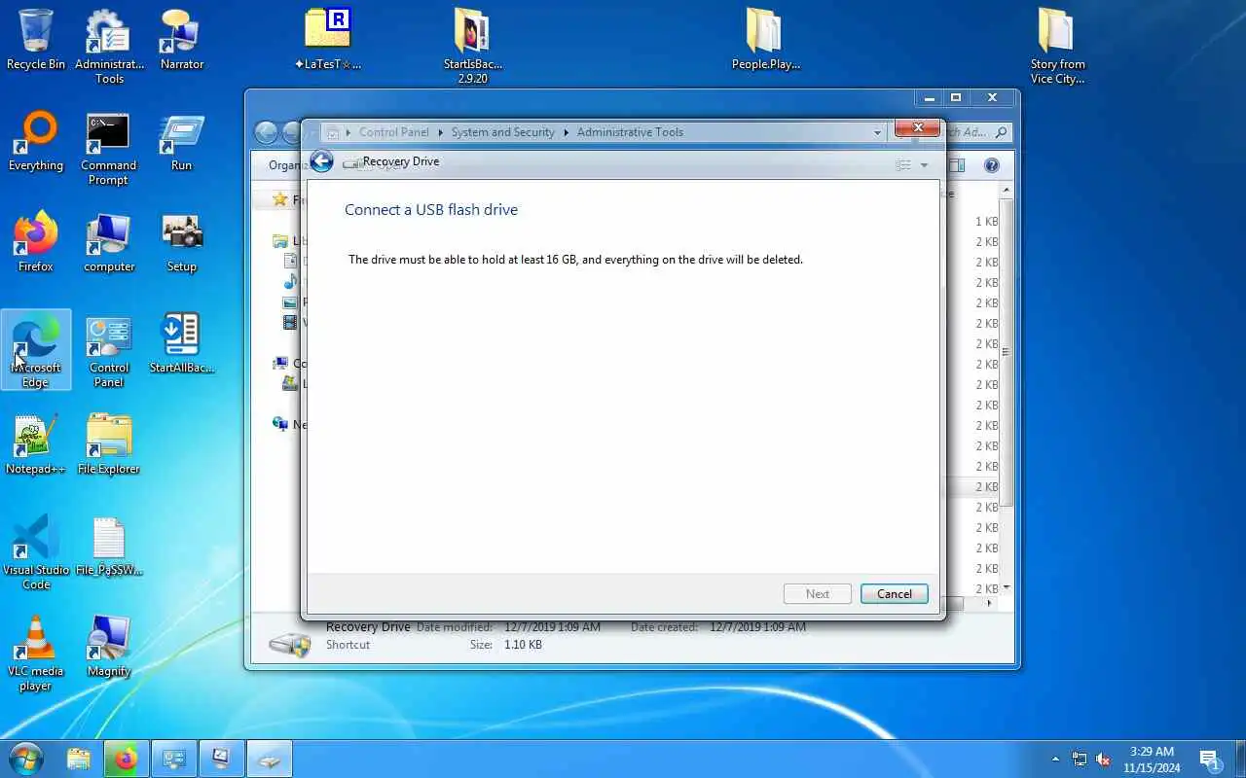
Task: Open the Setup desktop shortcut
Action: click(182, 243)
